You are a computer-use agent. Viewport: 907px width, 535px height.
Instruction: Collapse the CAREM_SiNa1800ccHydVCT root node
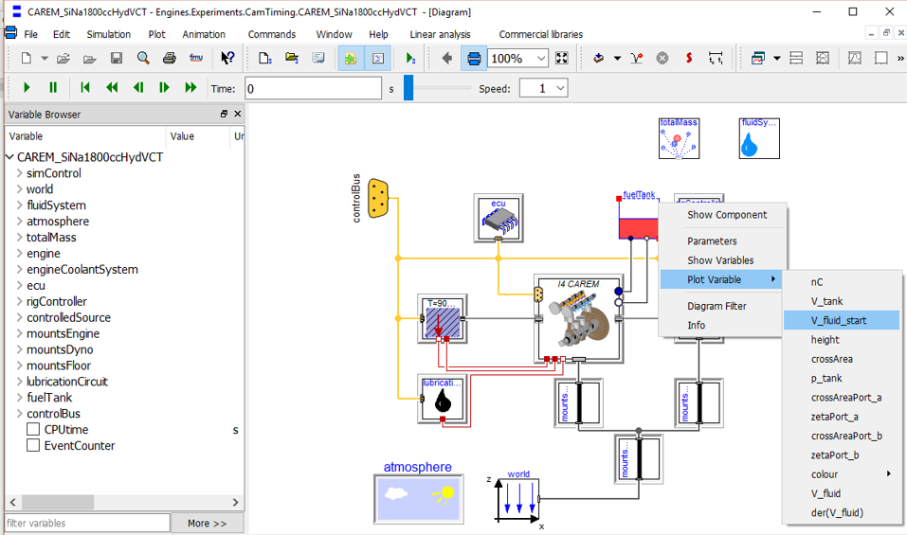9,156
